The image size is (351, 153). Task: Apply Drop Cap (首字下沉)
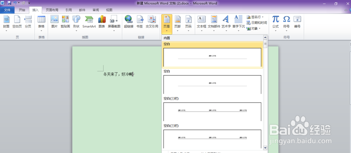point(239,23)
